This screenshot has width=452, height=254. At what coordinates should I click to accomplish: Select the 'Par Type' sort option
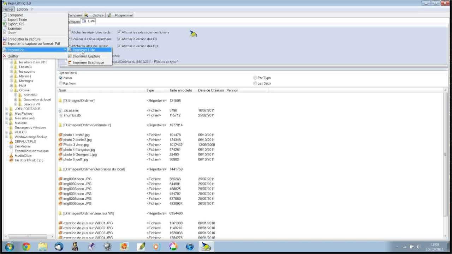tap(255, 78)
